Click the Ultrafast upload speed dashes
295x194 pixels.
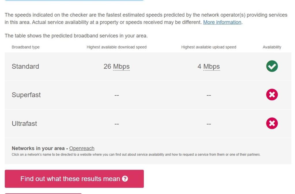(209, 124)
